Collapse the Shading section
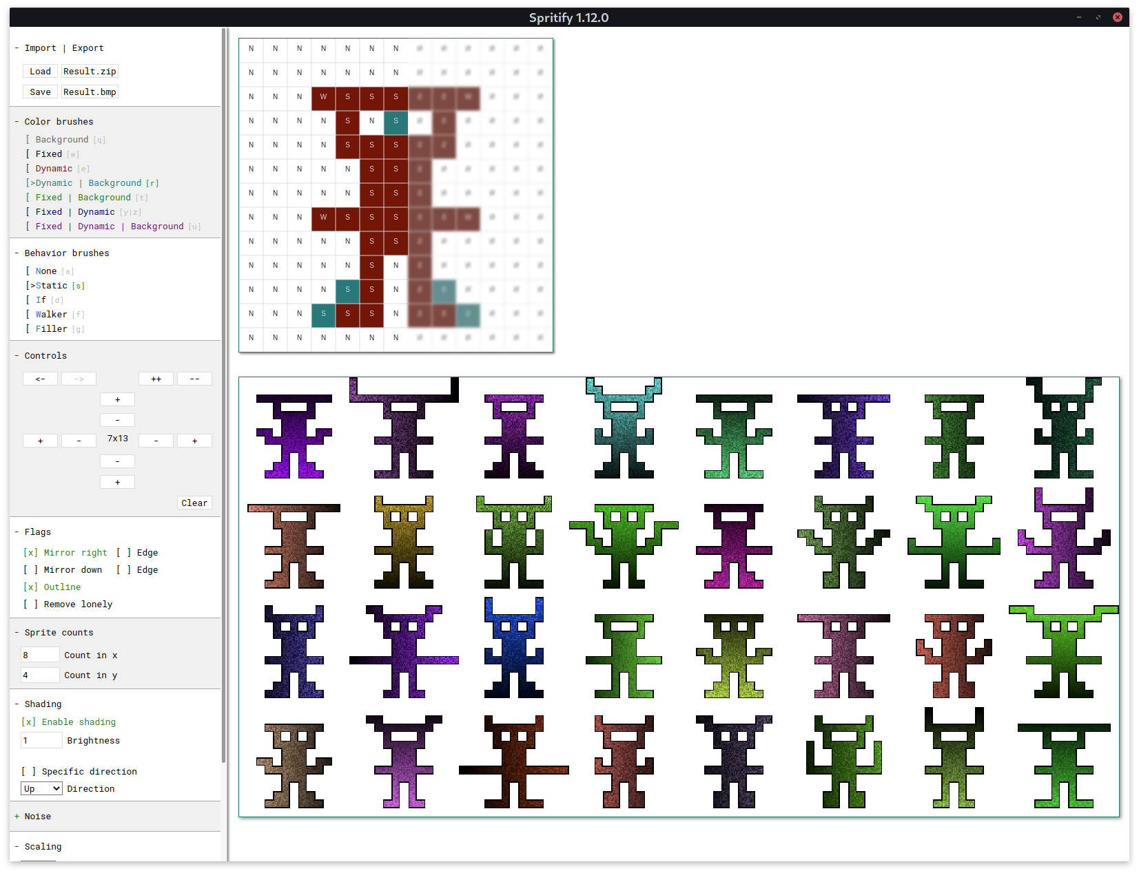This screenshot has width=1139, height=873. pos(17,704)
